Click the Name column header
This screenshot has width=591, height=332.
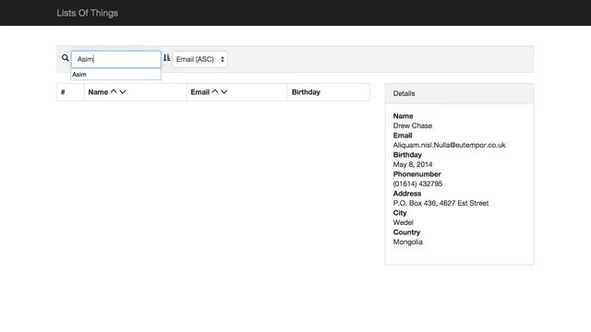[98, 92]
